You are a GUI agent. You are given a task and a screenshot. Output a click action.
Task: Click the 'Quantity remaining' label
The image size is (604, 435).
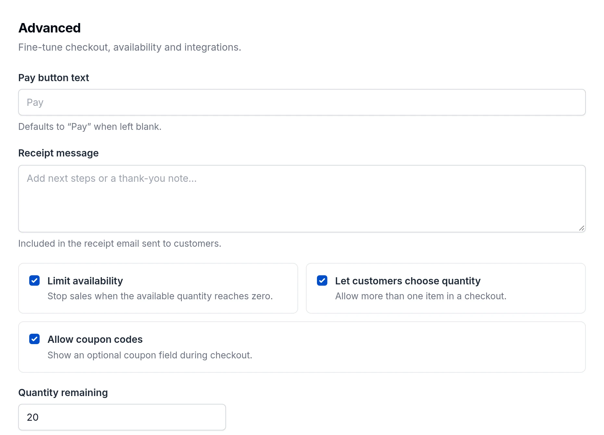pos(63,393)
